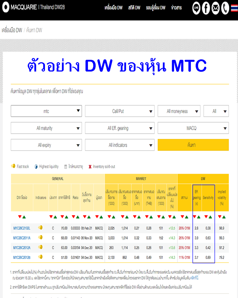Click the ค้นหา DW breadcrumb text

point(34,30)
